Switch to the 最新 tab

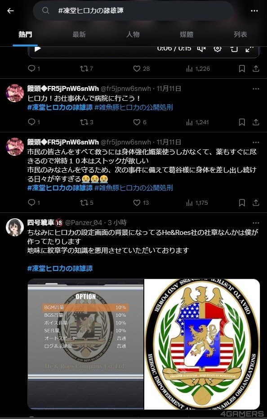[79, 35]
